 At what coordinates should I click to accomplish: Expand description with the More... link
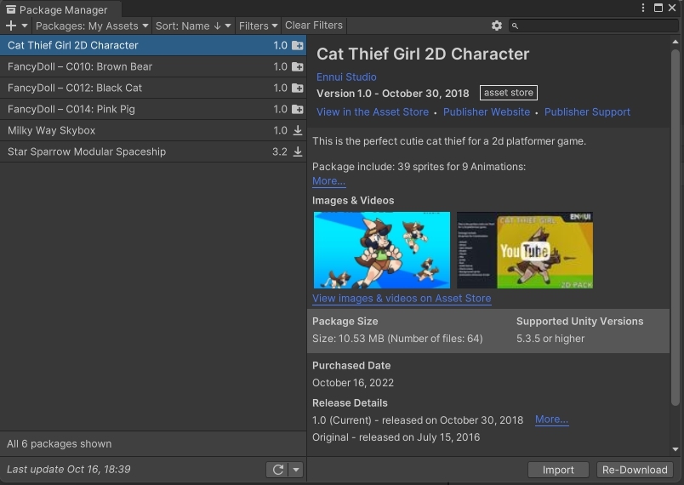click(x=329, y=181)
